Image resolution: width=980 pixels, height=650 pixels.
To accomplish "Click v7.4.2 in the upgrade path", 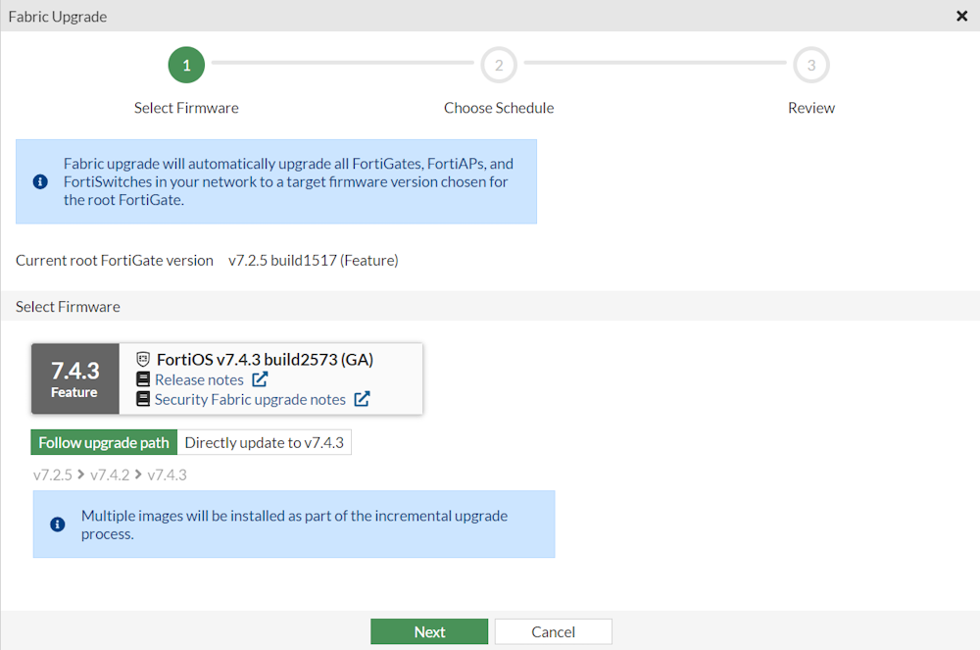I will (110, 475).
